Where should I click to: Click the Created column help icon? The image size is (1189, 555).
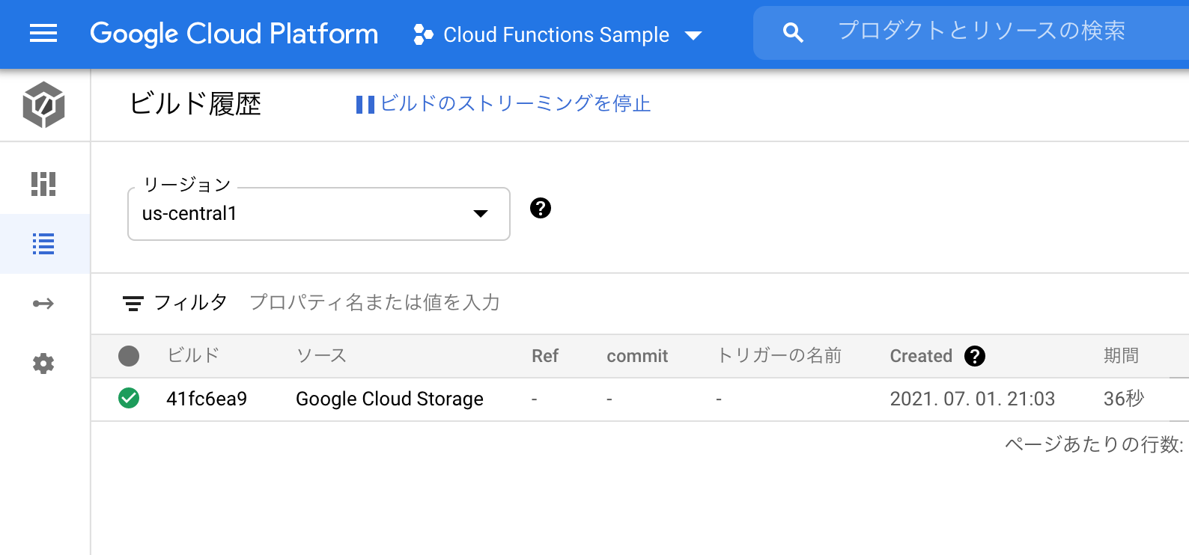975,356
